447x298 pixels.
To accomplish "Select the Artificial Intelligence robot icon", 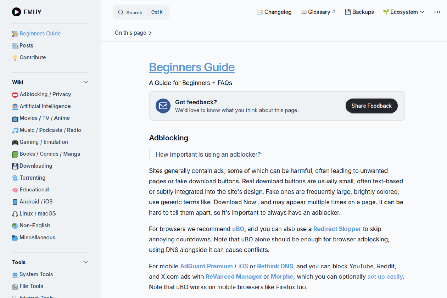I will tap(15, 106).
